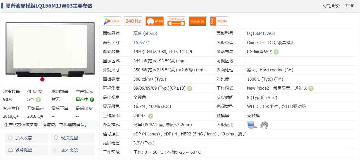Click the WLED backlight badge icon
This screenshot has height=161, width=360.
155,21
